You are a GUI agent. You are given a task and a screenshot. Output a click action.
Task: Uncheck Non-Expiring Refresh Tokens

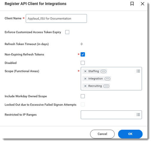click(x=83, y=54)
